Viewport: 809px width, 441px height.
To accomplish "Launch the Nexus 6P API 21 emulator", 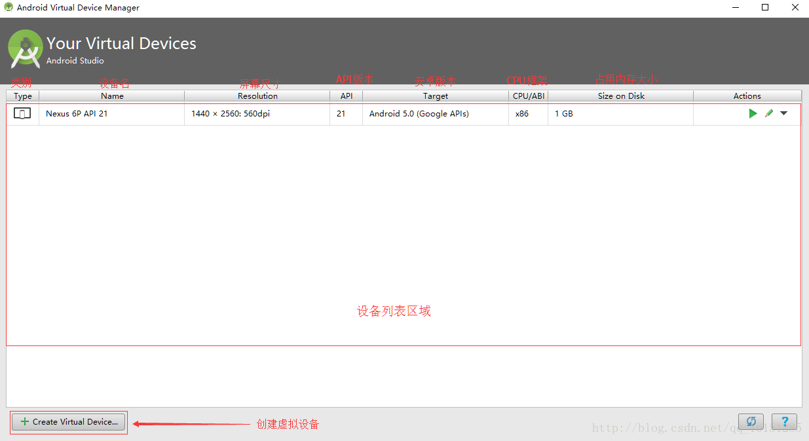I will [753, 114].
